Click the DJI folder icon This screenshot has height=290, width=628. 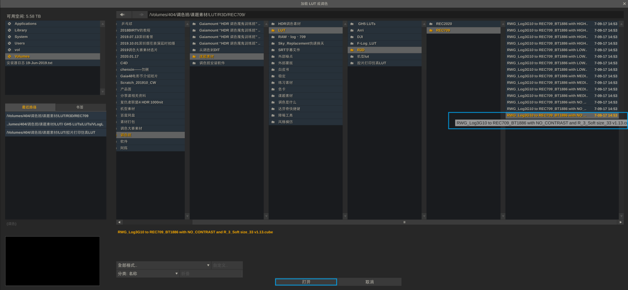point(352,37)
